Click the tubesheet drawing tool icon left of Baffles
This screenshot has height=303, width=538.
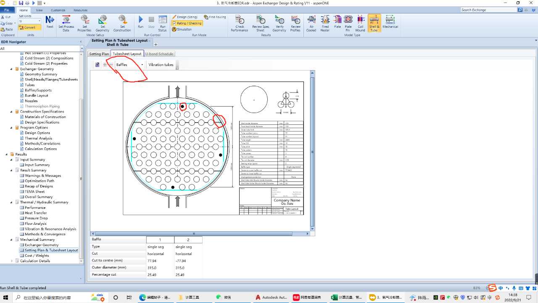coord(97,65)
